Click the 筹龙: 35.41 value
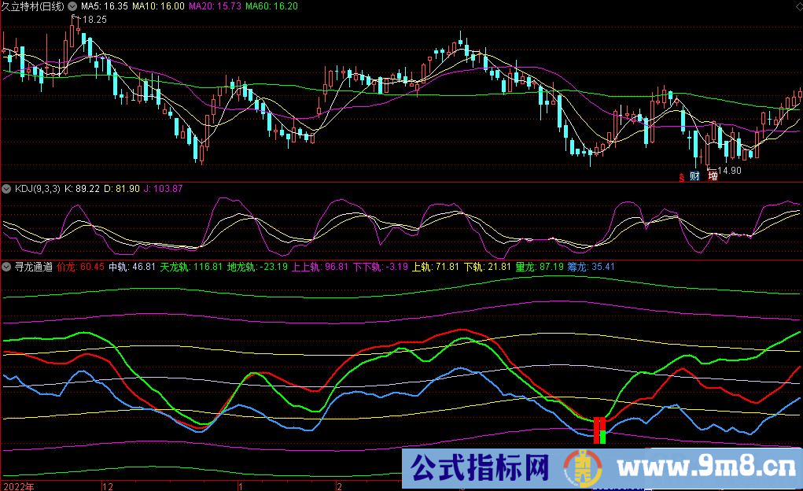Viewport: 803px width, 491px height. (x=591, y=267)
